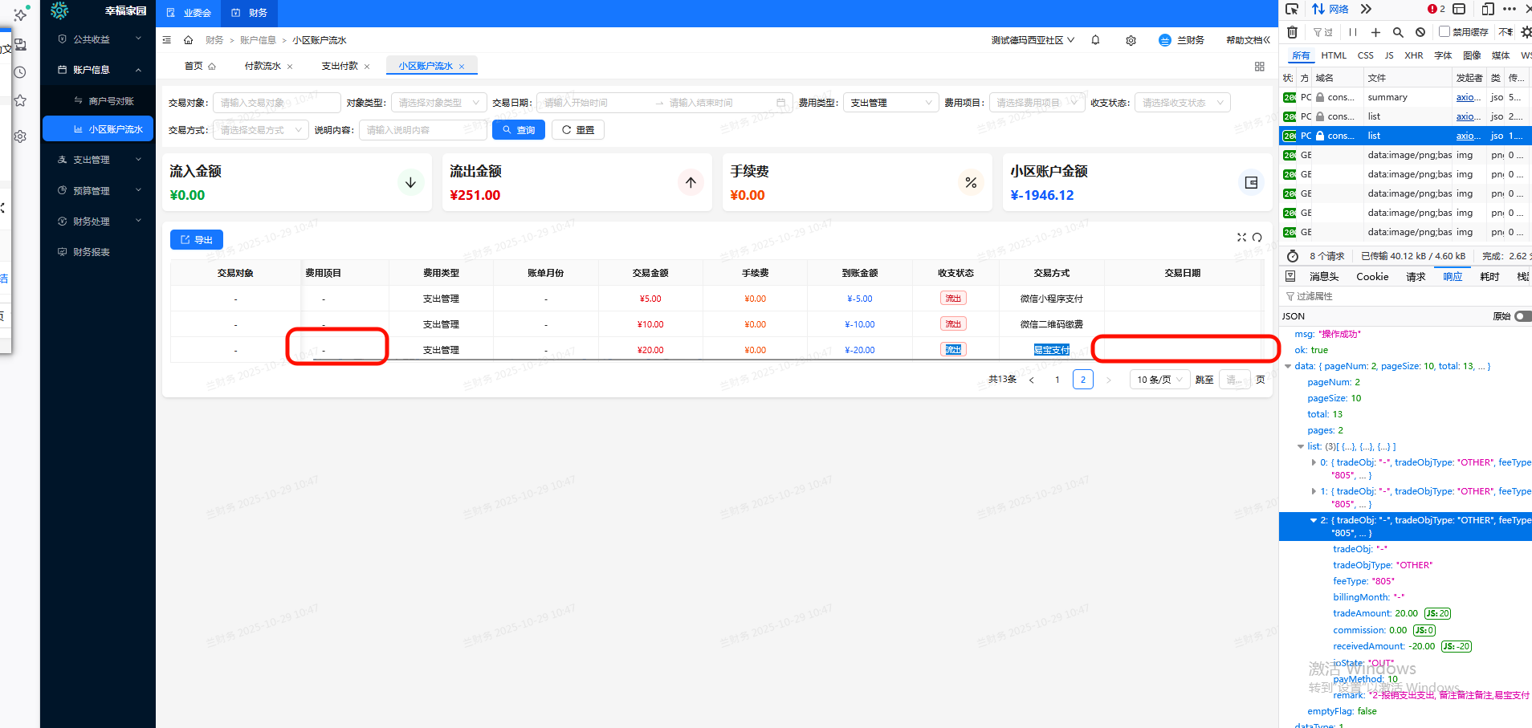Viewport: 1532px width, 728px height.
Task: Click the 查询 search button
Action: [x=519, y=130]
